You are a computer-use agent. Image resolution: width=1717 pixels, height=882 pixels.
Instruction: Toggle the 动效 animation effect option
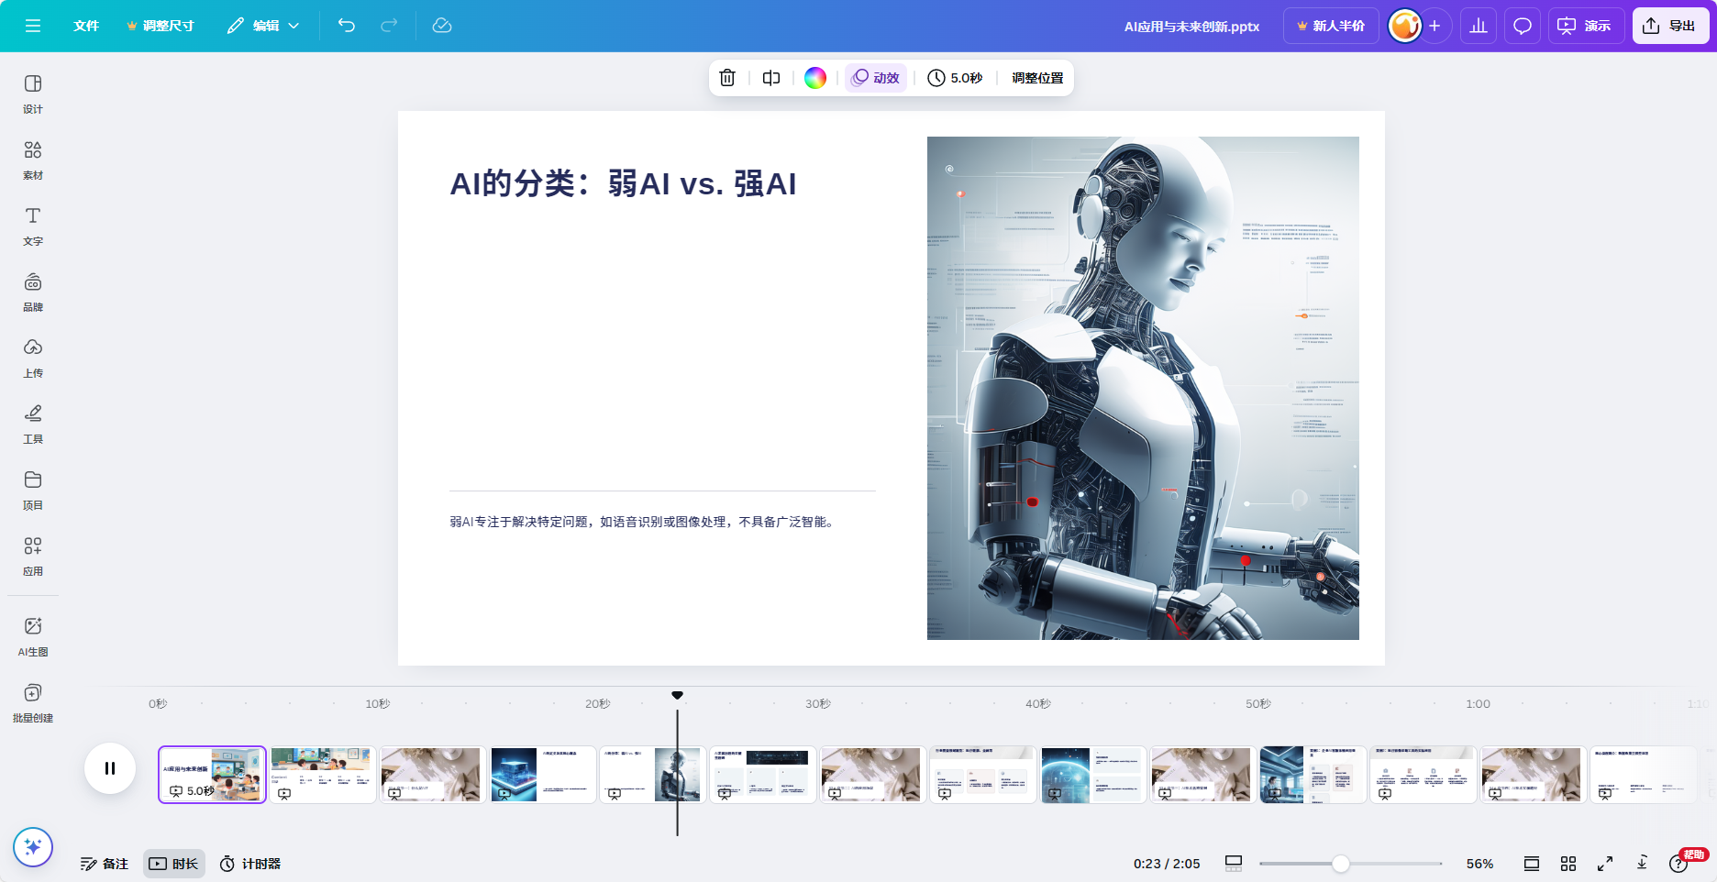coord(875,78)
